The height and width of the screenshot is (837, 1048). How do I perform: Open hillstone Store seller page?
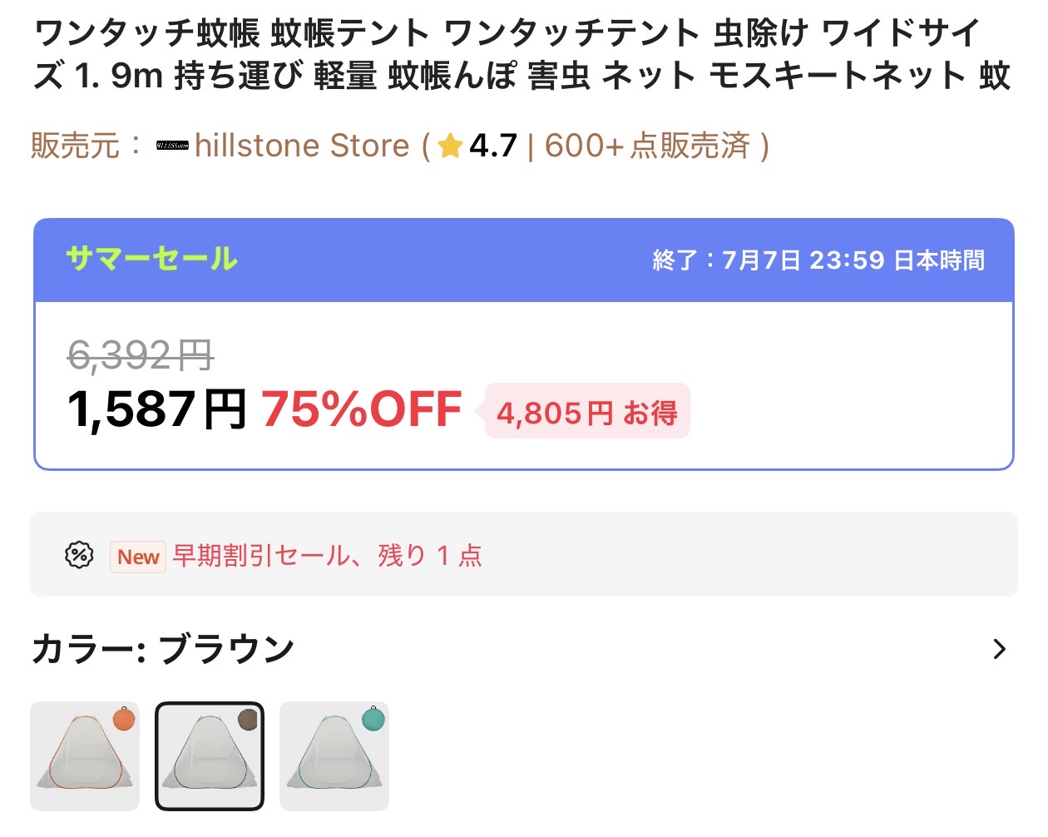[302, 146]
